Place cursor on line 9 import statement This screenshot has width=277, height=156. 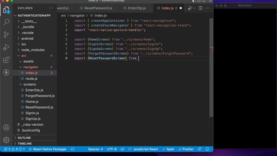(x=106, y=58)
